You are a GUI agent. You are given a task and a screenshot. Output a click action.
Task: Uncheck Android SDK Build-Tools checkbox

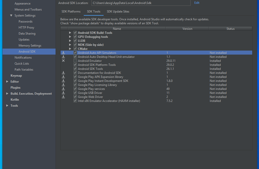click(75, 33)
